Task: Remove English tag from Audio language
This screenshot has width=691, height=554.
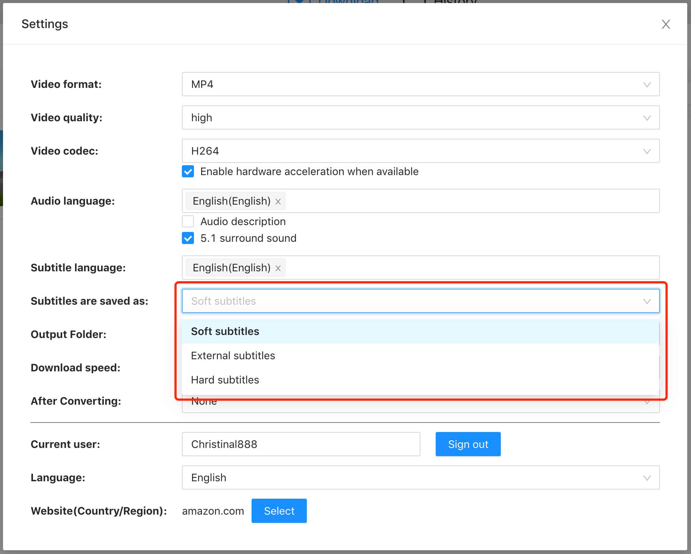Action: pos(278,202)
